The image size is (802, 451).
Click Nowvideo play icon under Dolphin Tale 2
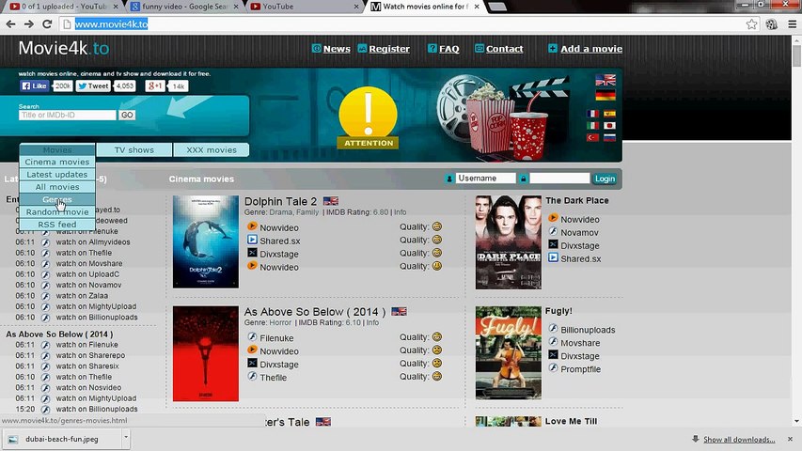coord(252,226)
